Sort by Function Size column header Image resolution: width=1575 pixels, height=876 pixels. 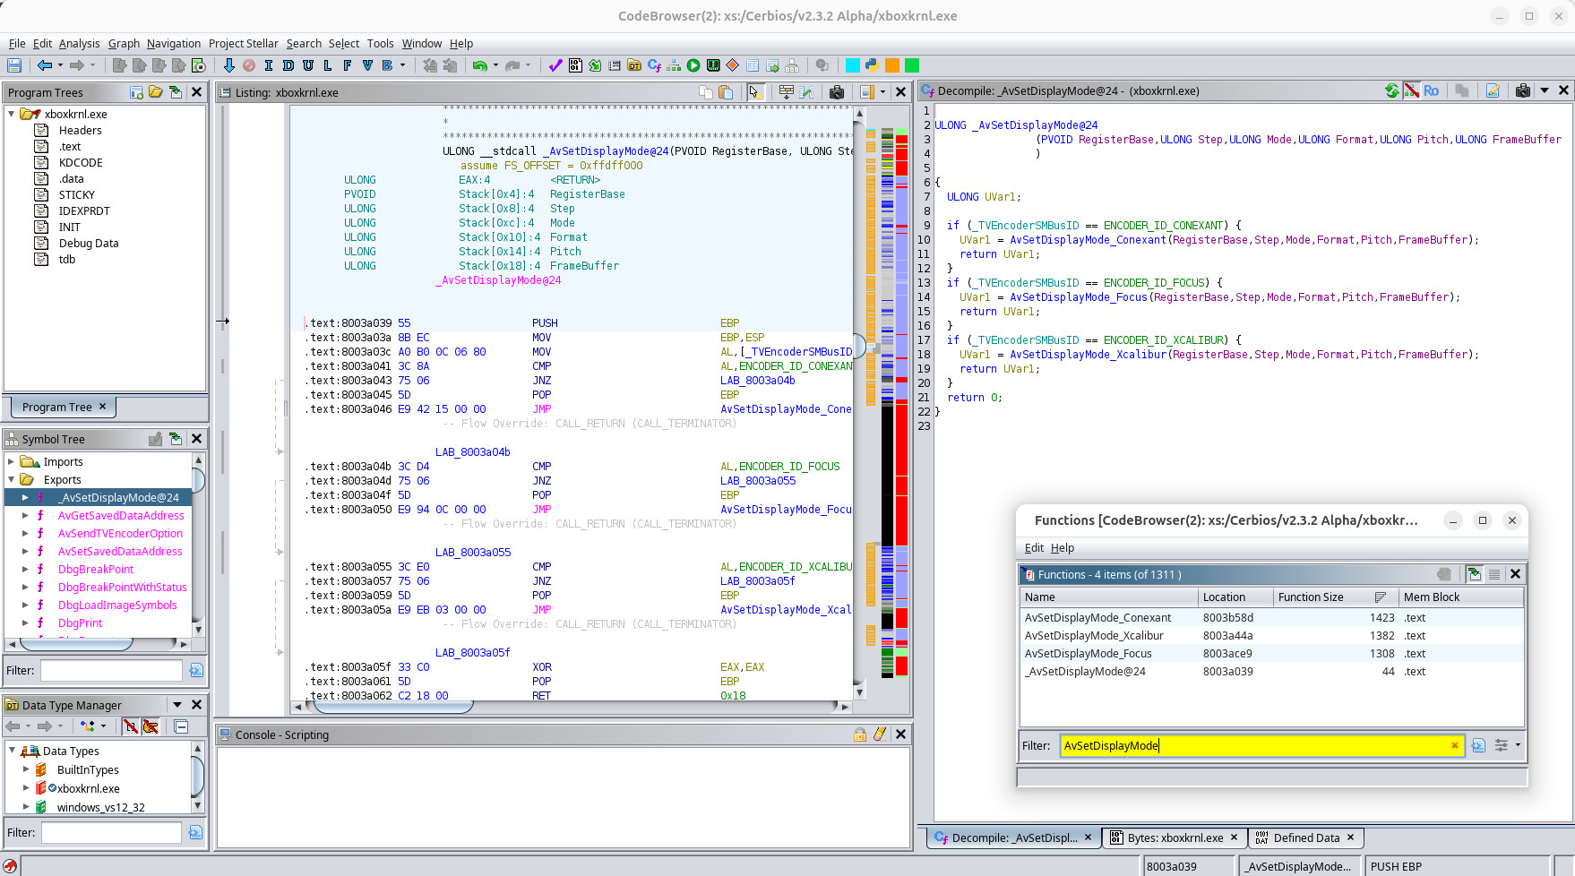click(x=1334, y=597)
